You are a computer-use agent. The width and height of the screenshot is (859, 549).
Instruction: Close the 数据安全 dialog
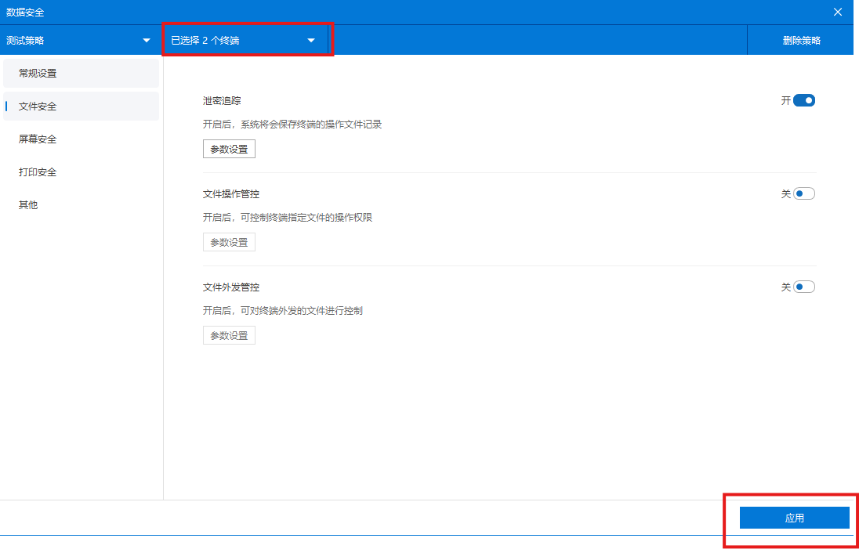(837, 12)
